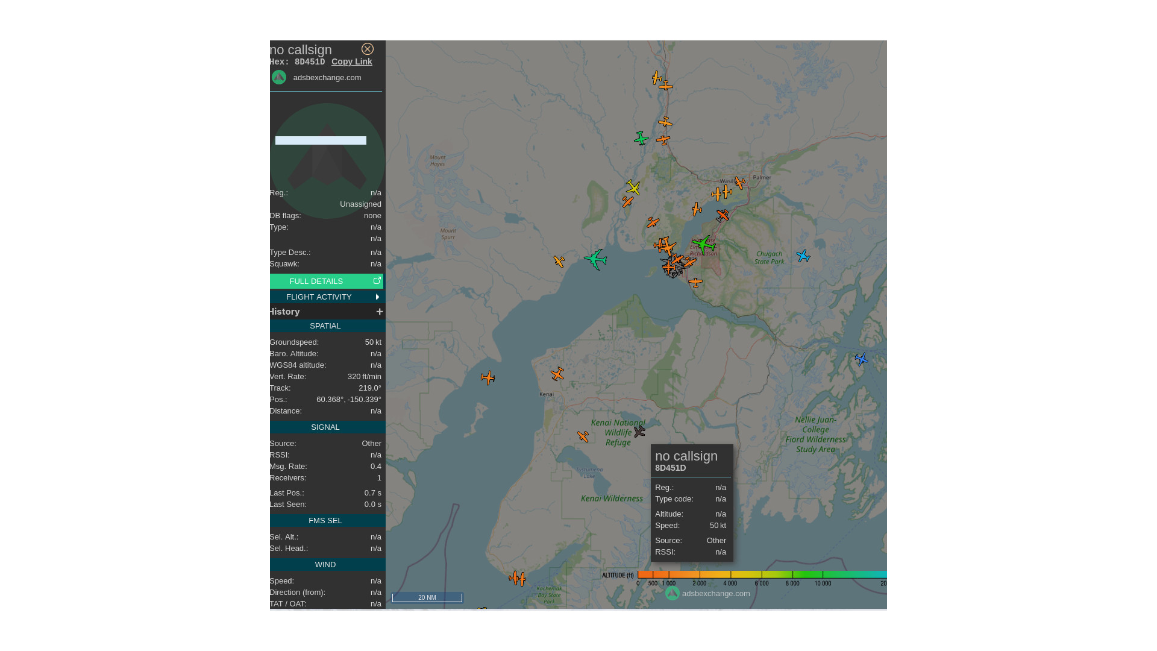Select orange plane directly below yellow plane
Viewport: 1157px width, 651px height.
(628, 202)
